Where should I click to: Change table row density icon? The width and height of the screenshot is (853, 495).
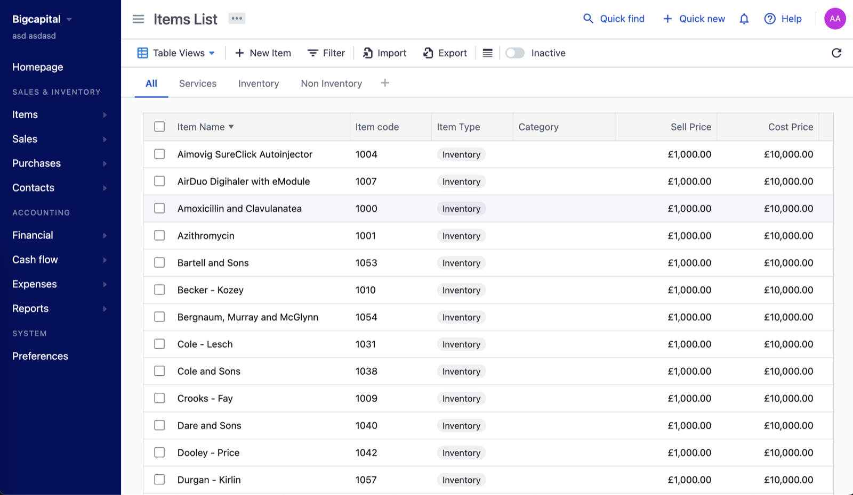coord(487,53)
